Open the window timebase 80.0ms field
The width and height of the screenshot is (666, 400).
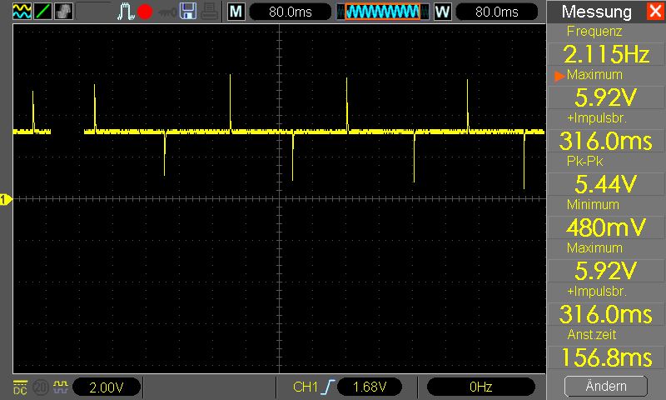(x=496, y=12)
